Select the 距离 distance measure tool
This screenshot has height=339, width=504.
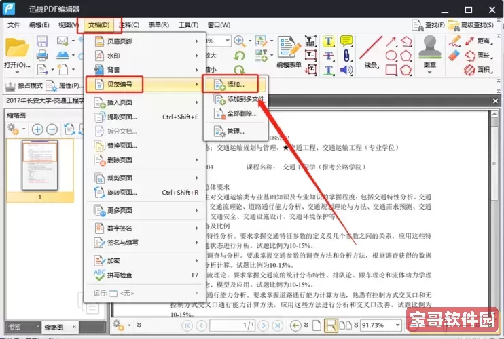pyautogui.click(x=479, y=41)
